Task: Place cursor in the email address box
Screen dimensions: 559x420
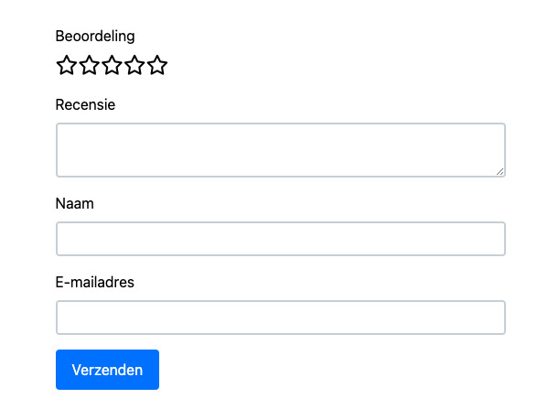Action: pos(280,318)
